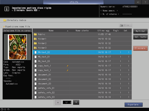
Task: Click the greyed Elim. button
Action: (x=125, y=25)
